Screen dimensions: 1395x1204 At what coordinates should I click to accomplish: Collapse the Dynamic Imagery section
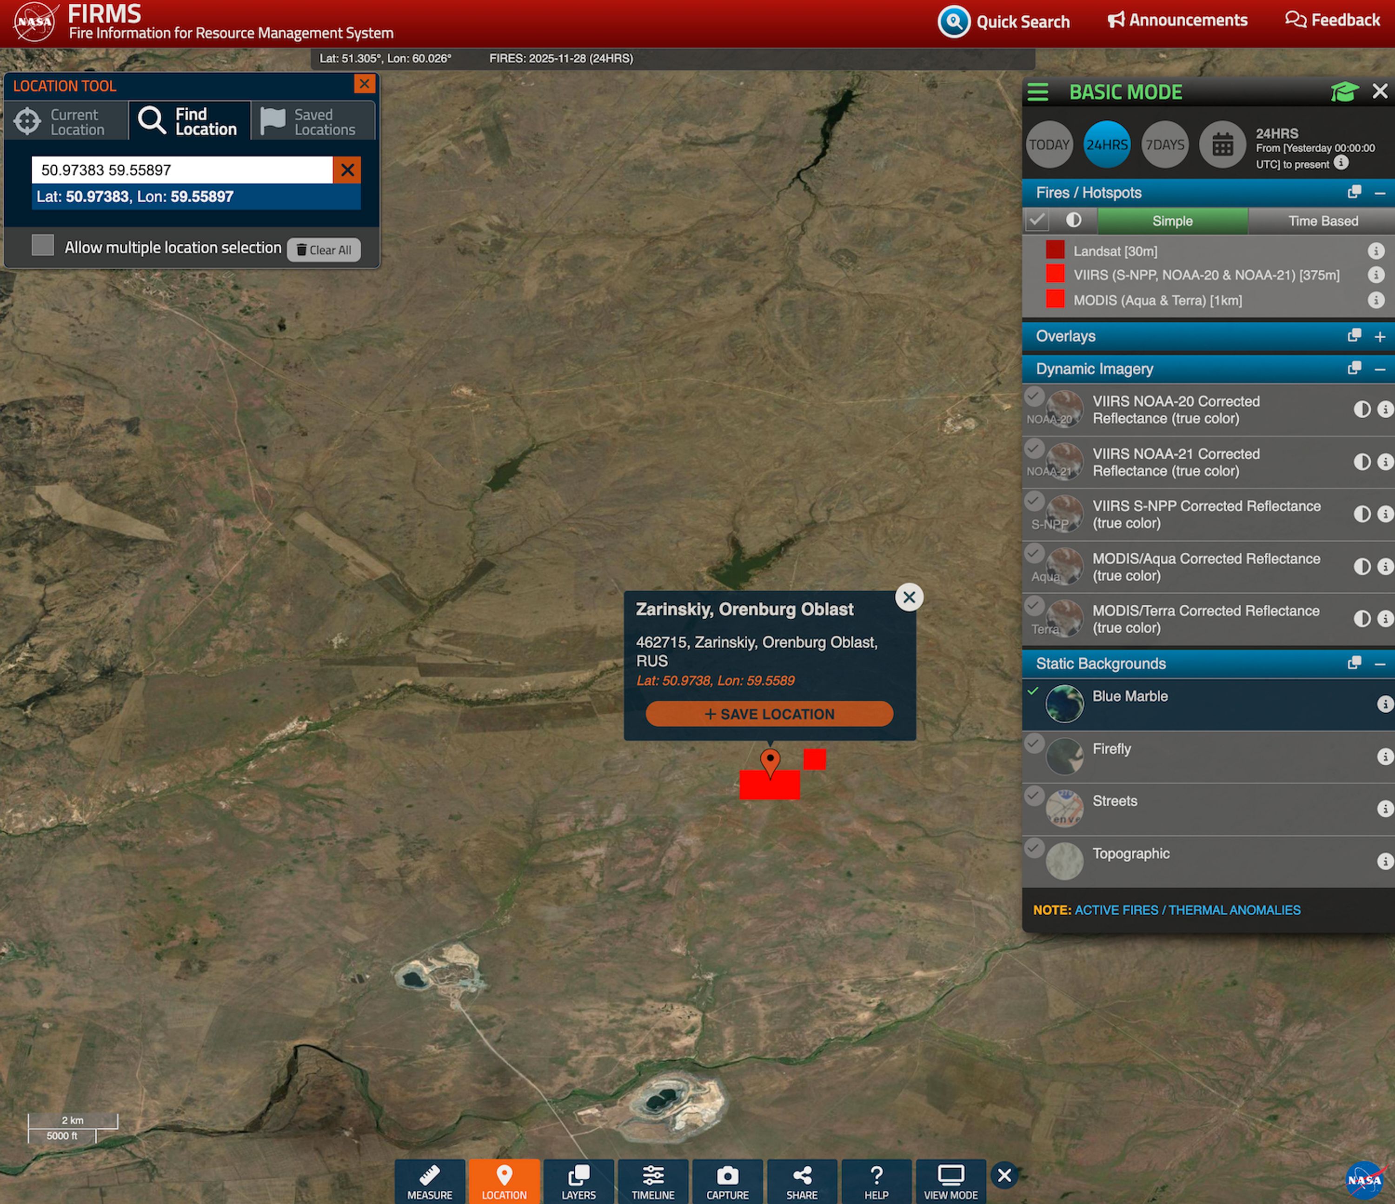pos(1380,369)
